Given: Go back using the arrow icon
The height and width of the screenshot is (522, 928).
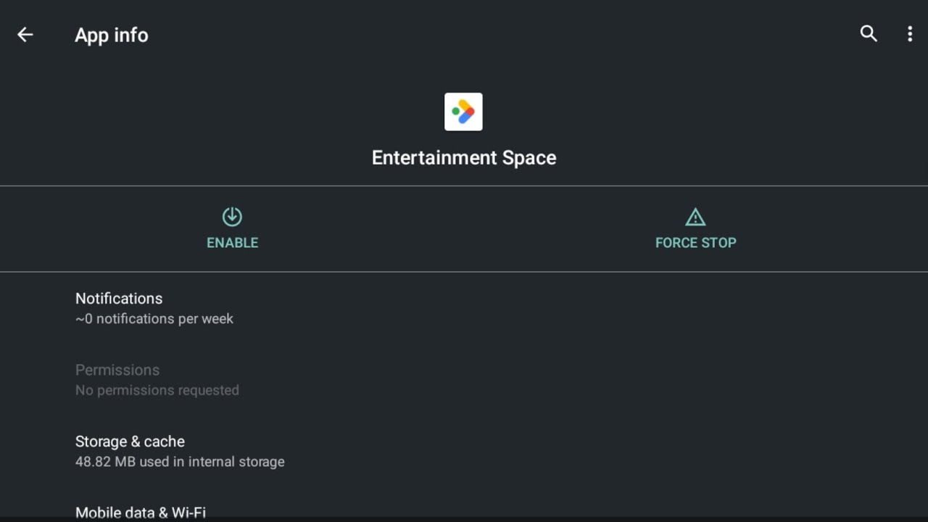Looking at the screenshot, I should tap(25, 35).
